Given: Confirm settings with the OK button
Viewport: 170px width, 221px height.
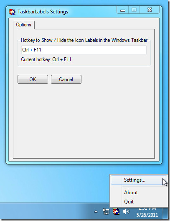Looking at the screenshot, I should pyautogui.click(x=33, y=80).
